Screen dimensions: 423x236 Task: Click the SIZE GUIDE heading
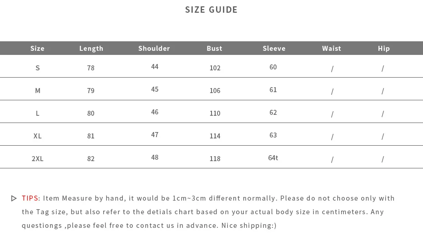211,10
